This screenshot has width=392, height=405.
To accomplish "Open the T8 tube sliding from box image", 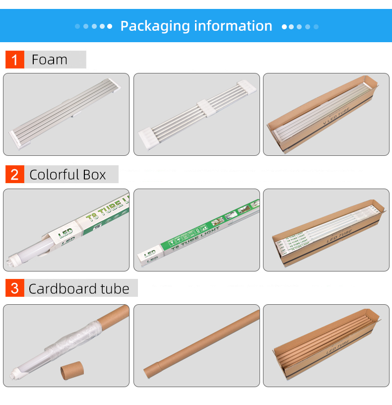I will [66, 230].
